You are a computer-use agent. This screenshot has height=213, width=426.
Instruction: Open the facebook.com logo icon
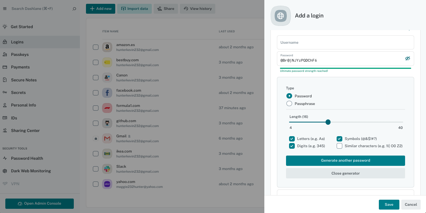point(107,93)
